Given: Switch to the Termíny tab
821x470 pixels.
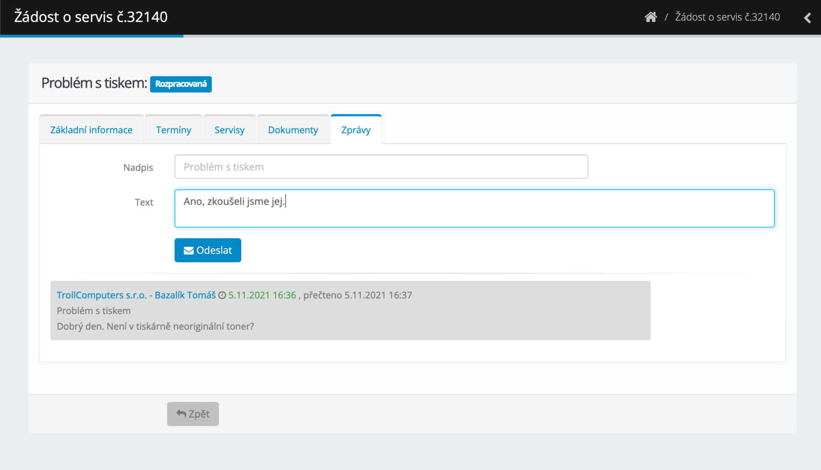Looking at the screenshot, I should pyautogui.click(x=173, y=130).
